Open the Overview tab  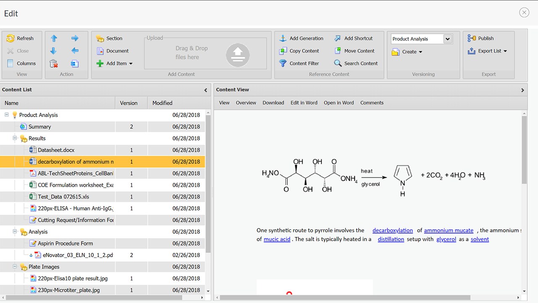(x=246, y=103)
